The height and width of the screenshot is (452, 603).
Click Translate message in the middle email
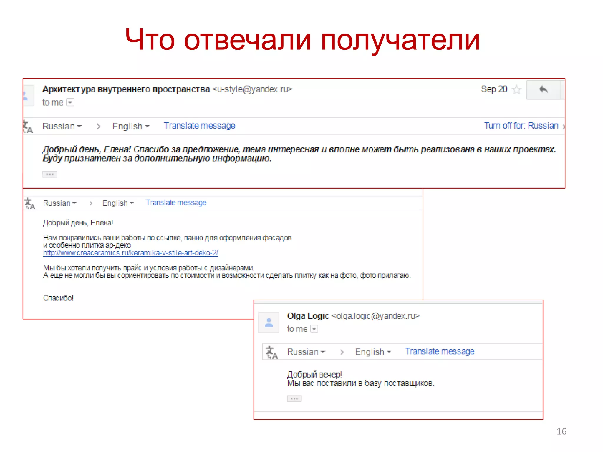176,203
